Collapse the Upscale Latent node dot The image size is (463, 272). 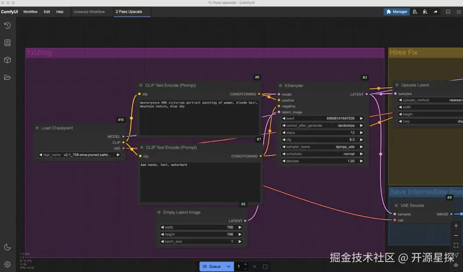point(397,85)
